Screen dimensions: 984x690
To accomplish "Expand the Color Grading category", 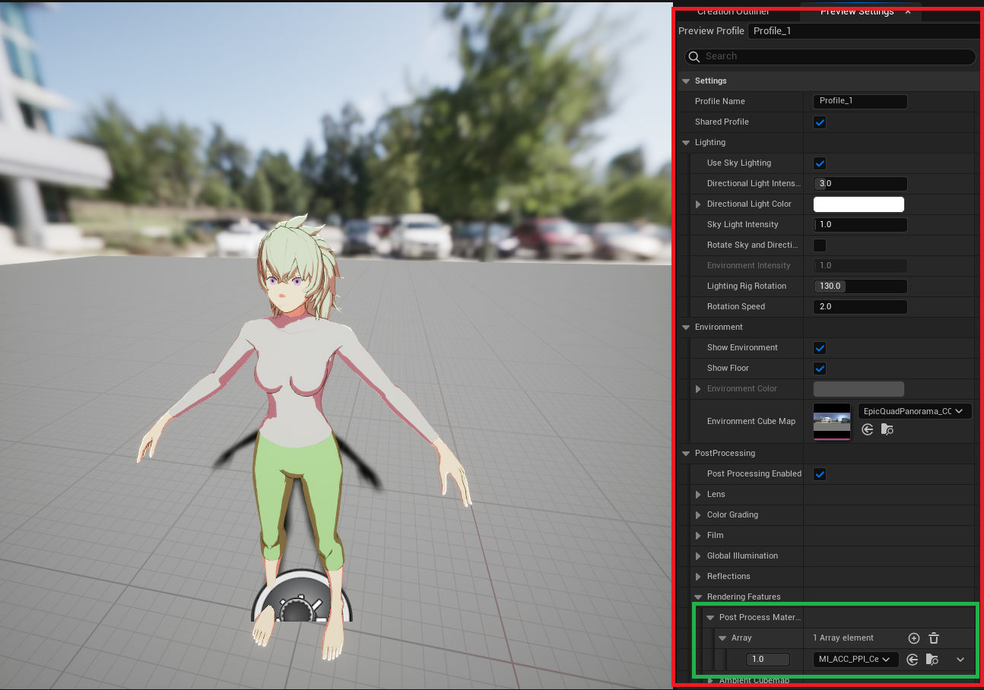I will [698, 515].
